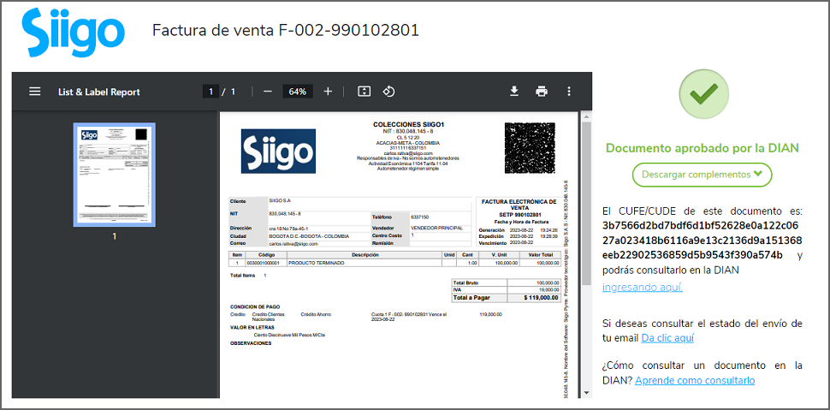Click the IVA 19,000.00 amount
This screenshot has height=410, width=830.
[549, 290]
